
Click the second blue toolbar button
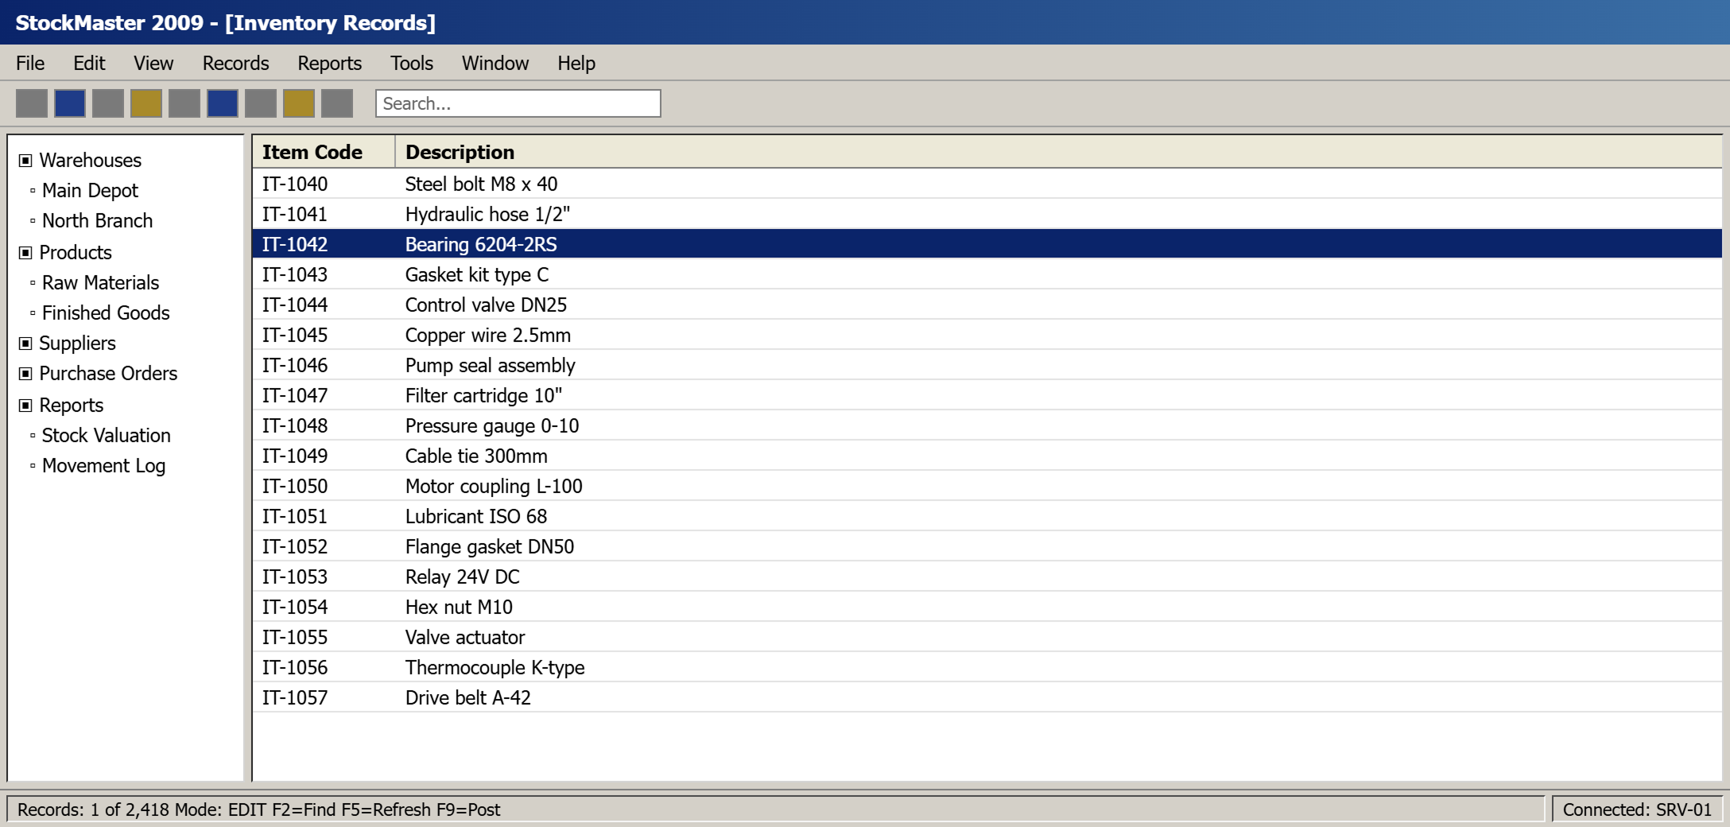[x=223, y=103]
